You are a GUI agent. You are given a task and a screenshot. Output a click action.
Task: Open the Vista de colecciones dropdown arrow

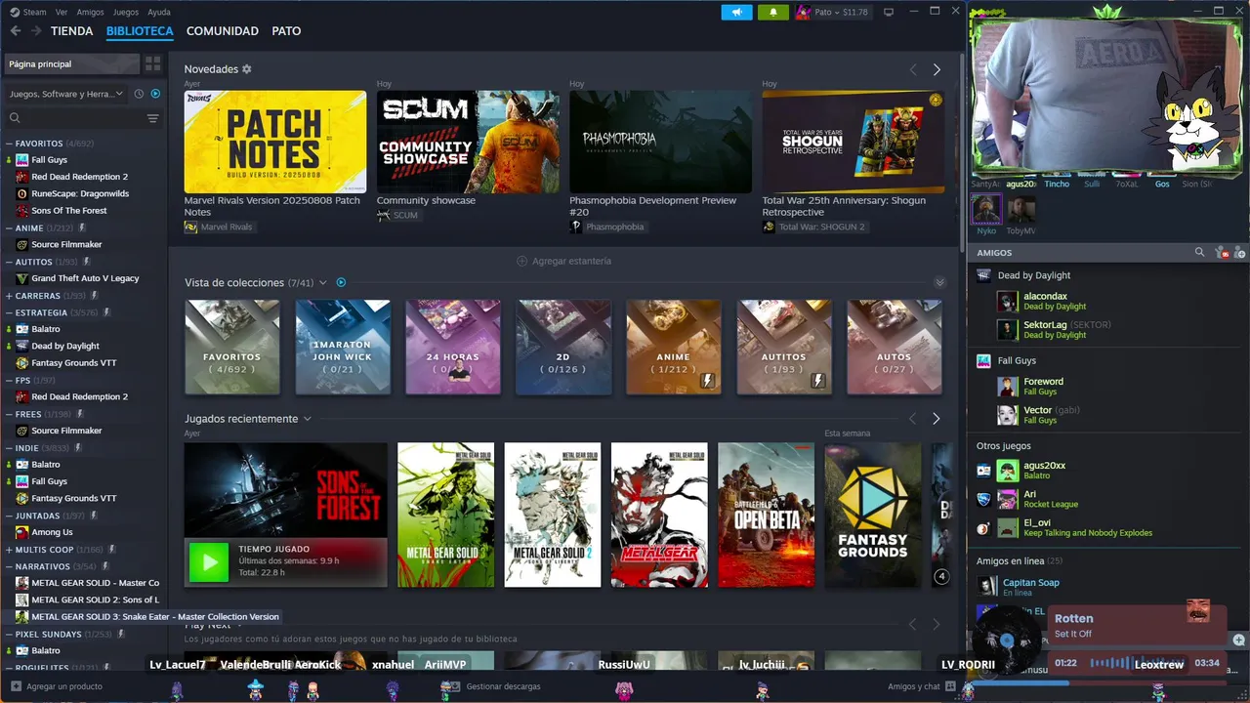point(323,282)
